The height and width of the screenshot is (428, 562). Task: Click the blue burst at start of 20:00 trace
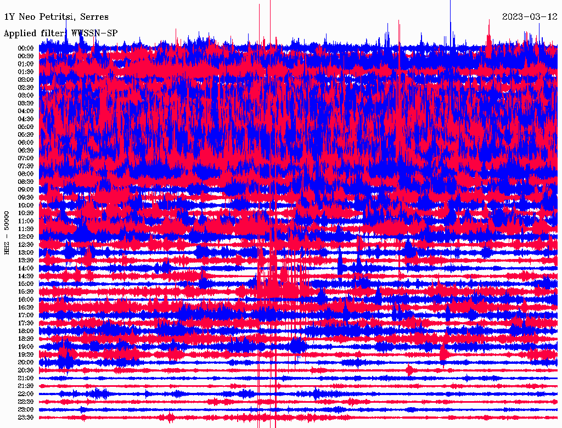pos(65,362)
